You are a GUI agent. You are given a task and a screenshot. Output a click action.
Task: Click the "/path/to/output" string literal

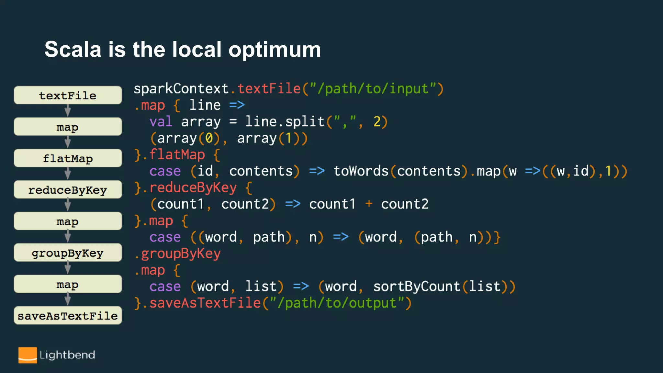click(x=337, y=303)
